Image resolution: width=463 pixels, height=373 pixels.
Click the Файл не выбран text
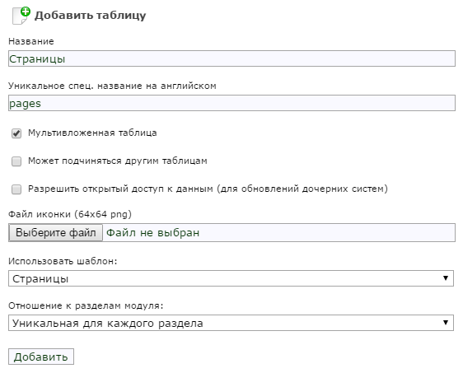[152, 233]
